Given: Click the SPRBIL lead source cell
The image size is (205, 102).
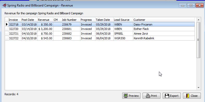Looking at the screenshot, I should (123, 34).
